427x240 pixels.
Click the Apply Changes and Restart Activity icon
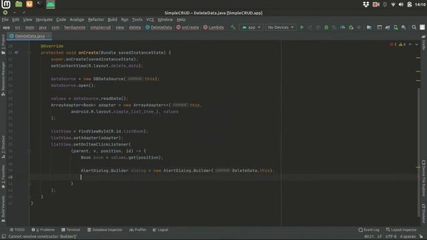[x=310, y=27]
